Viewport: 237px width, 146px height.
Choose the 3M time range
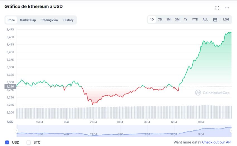(x=177, y=19)
